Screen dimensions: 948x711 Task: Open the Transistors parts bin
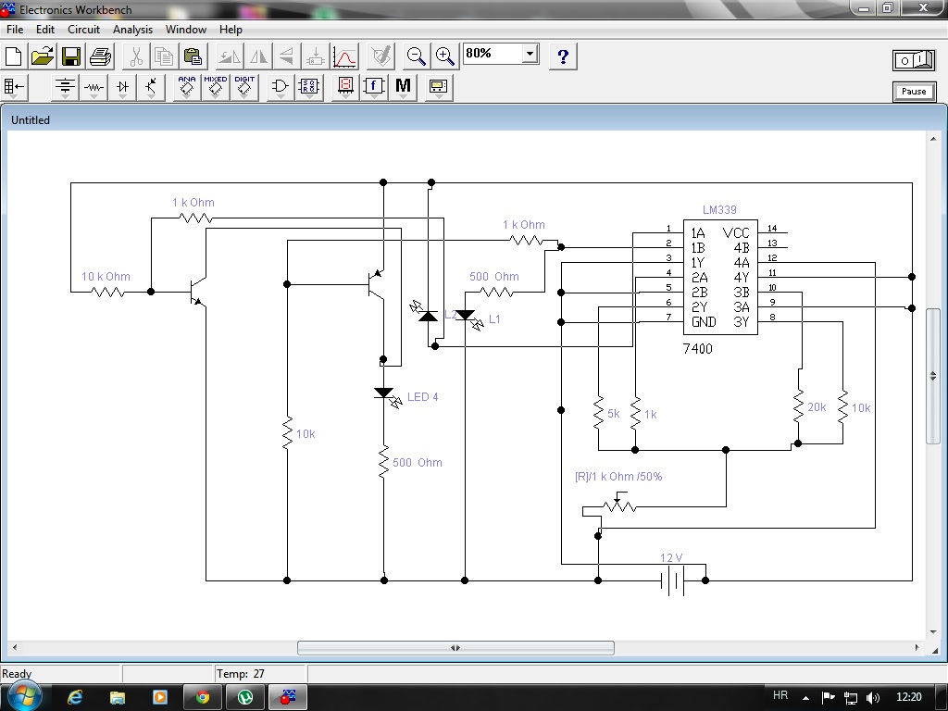pos(151,88)
